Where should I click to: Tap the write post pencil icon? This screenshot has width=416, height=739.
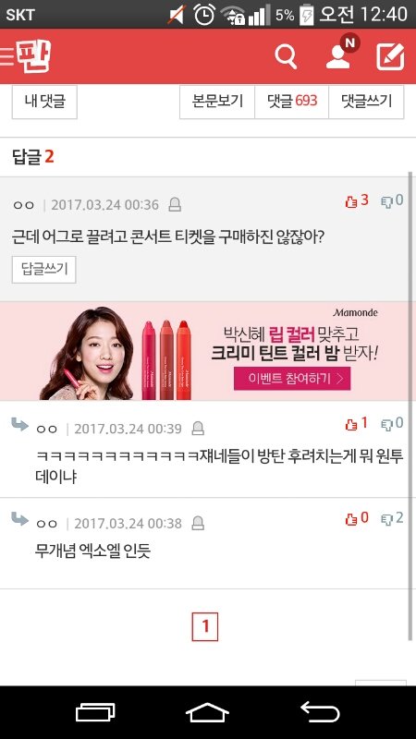click(x=390, y=57)
